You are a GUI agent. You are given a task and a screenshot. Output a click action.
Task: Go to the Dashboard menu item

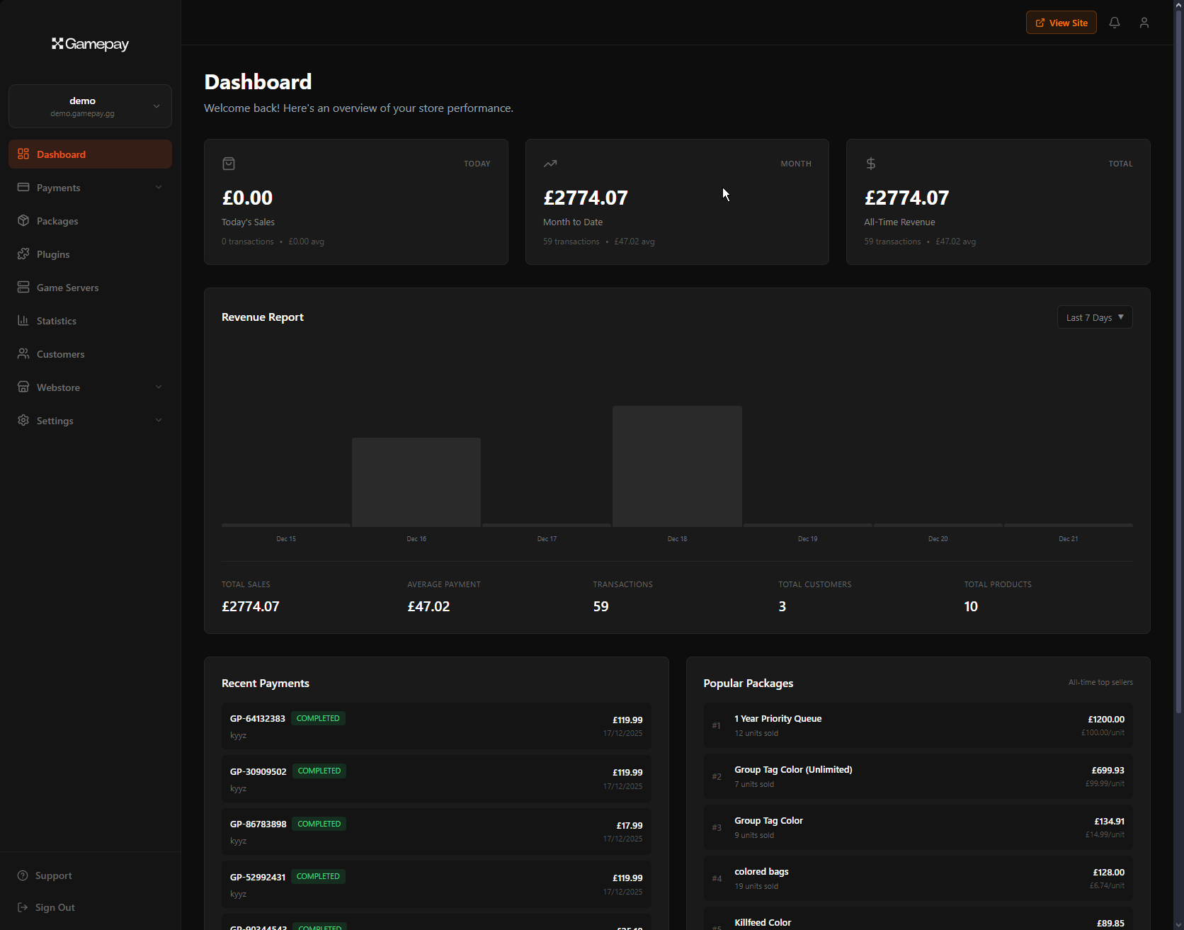90,154
